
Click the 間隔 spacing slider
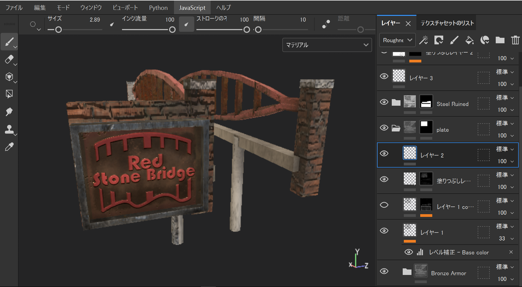[281, 30]
